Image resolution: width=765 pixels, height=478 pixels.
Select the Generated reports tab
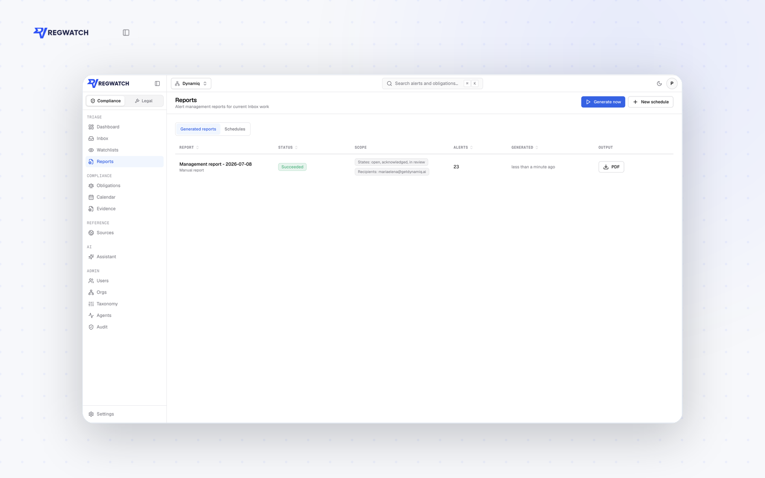[198, 129]
